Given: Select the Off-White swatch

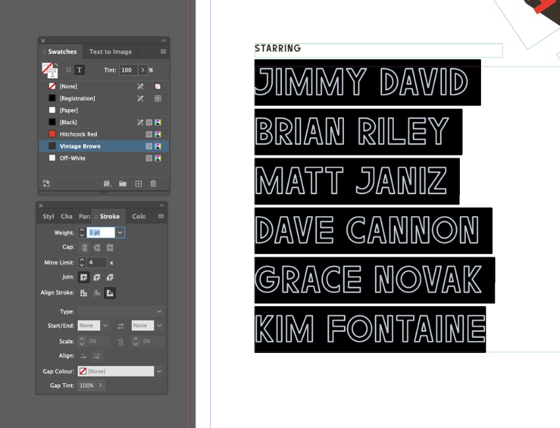Looking at the screenshot, I should [103, 158].
